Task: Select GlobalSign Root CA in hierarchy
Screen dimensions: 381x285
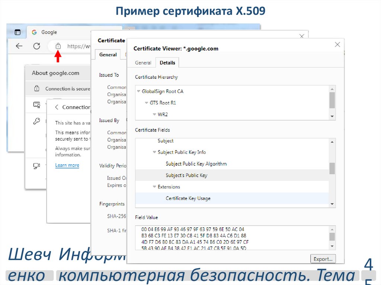Action: click(x=163, y=91)
